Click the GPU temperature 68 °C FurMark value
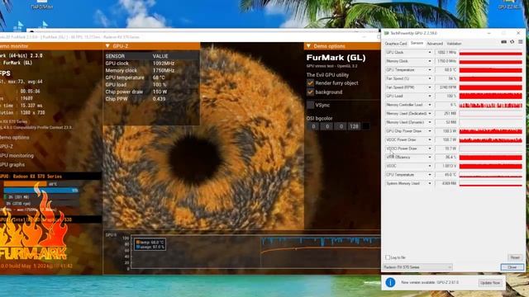 159,78
